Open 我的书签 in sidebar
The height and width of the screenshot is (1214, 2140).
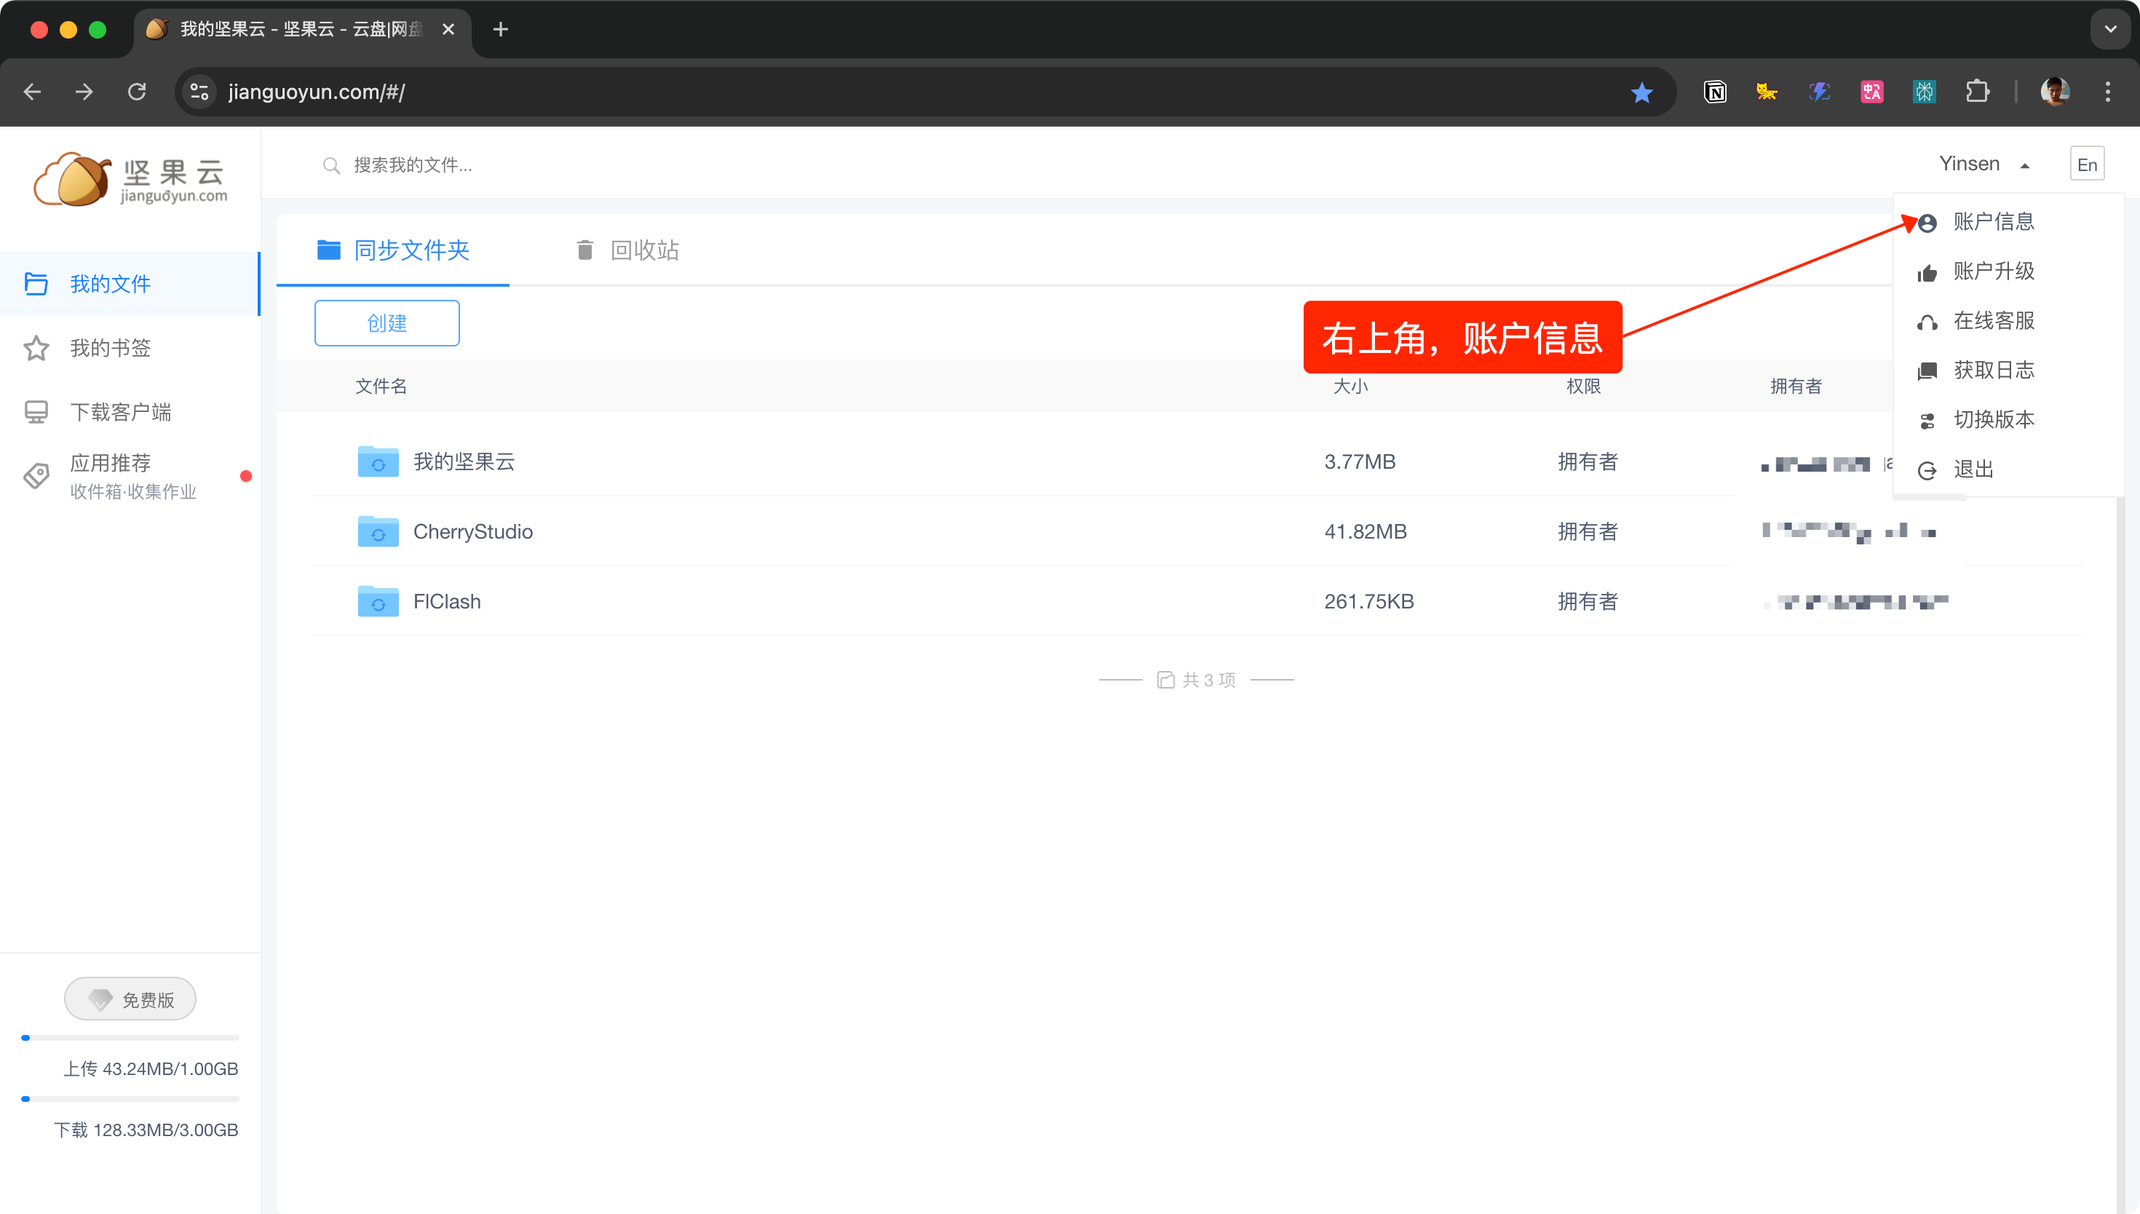click(110, 348)
